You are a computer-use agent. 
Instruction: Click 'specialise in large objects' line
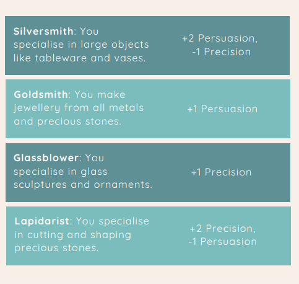[81, 45]
